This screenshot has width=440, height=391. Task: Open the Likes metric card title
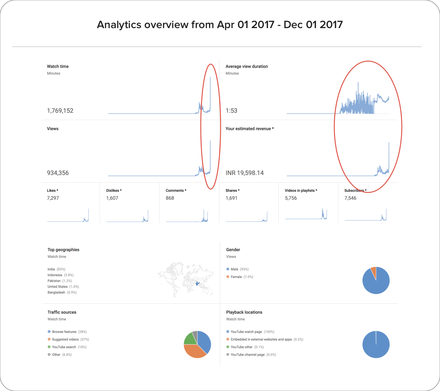tap(53, 190)
